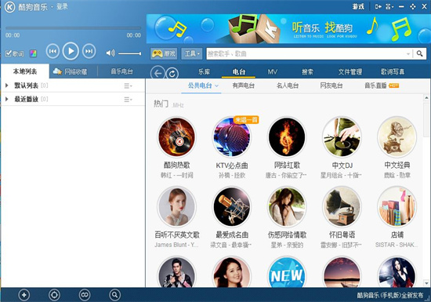Open 有声电台 sub-tab

click(x=243, y=86)
